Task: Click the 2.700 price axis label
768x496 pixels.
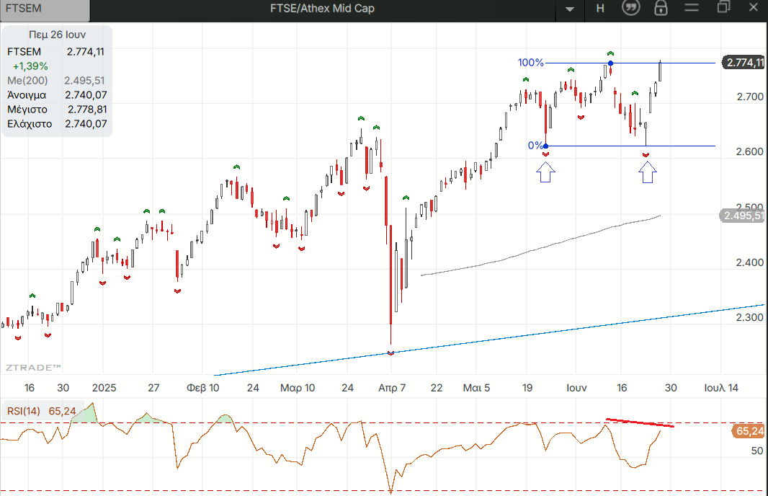Action: pyautogui.click(x=750, y=97)
